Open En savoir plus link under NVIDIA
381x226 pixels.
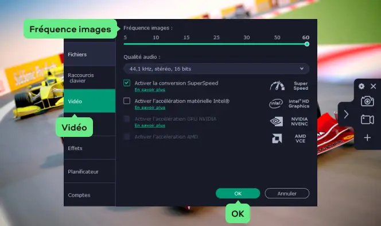[x=150, y=125]
